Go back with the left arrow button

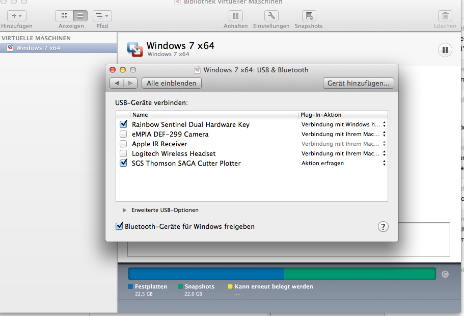pos(117,83)
